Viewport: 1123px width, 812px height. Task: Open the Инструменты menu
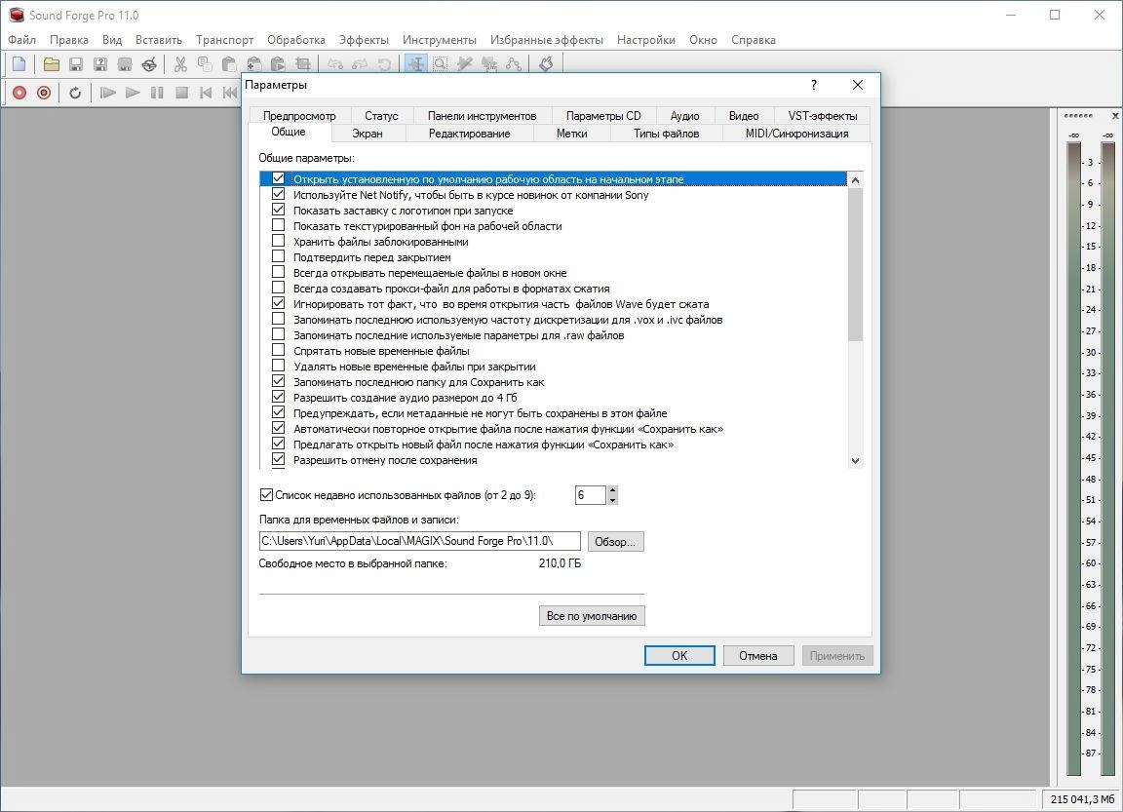pyautogui.click(x=439, y=39)
